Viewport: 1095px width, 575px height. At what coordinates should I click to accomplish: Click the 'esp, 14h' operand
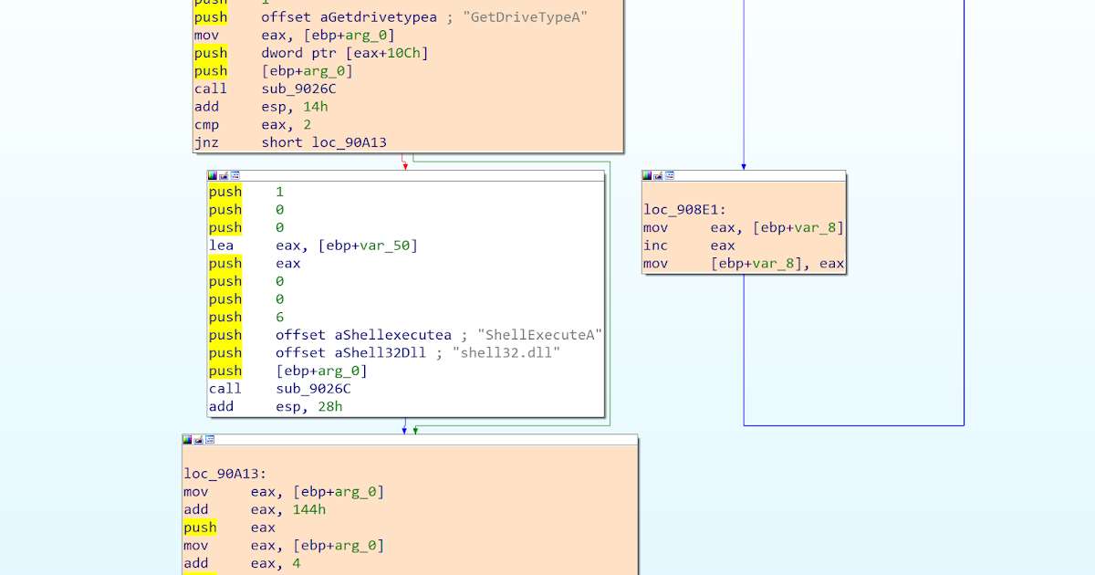point(295,107)
